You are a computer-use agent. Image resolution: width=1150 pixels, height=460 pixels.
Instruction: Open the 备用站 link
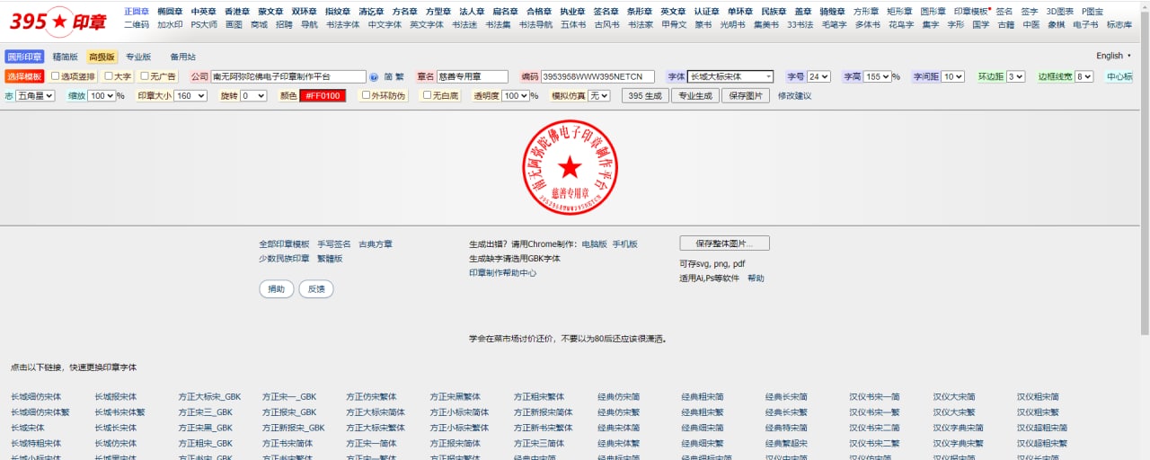pyautogui.click(x=182, y=57)
